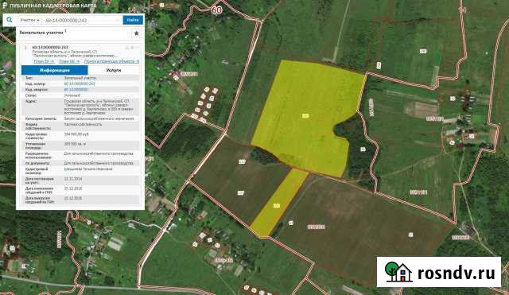The height and width of the screenshot is (295, 509).
Task: Click the Rosreestr logo in header
Action: pyautogui.click(x=5, y=6)
